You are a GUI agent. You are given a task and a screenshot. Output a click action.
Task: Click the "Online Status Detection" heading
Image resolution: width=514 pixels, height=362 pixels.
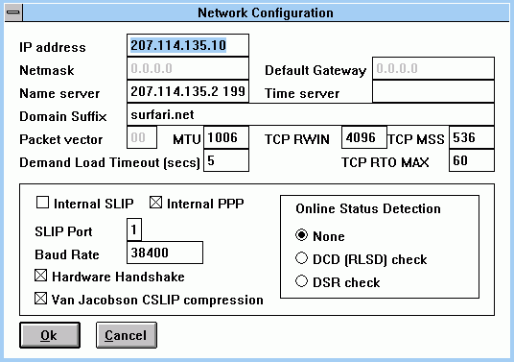(x=368, y=208)
